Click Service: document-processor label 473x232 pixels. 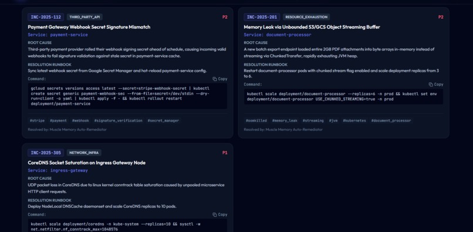[x=277, y=35]
